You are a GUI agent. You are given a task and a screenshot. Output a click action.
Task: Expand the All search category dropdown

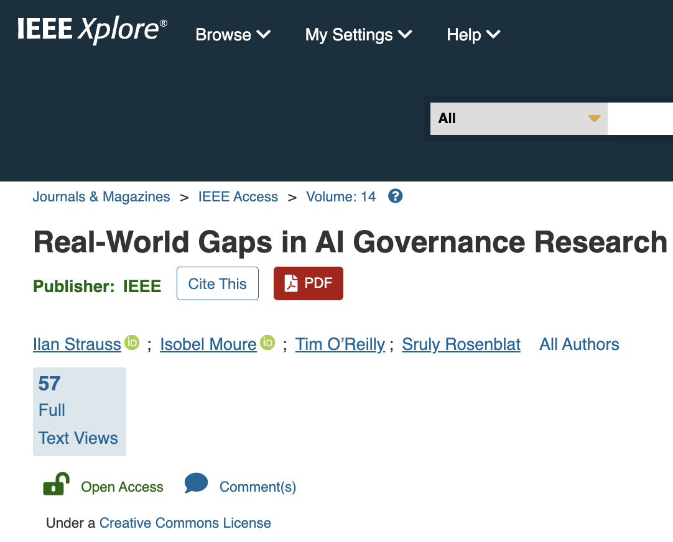[x=519, y=118]
